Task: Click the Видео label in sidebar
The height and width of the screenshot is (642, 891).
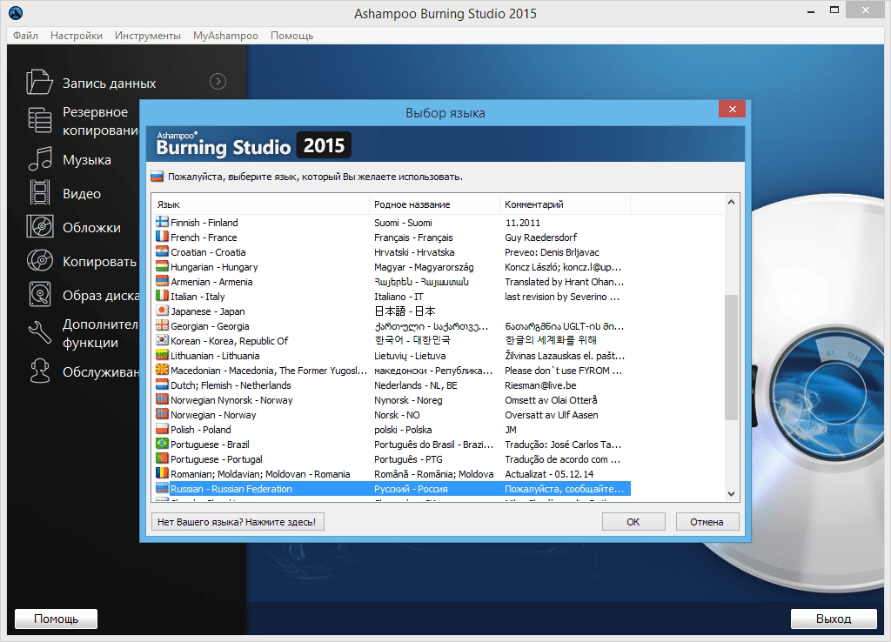Action: pyautogui.click(x=81, y=193)
